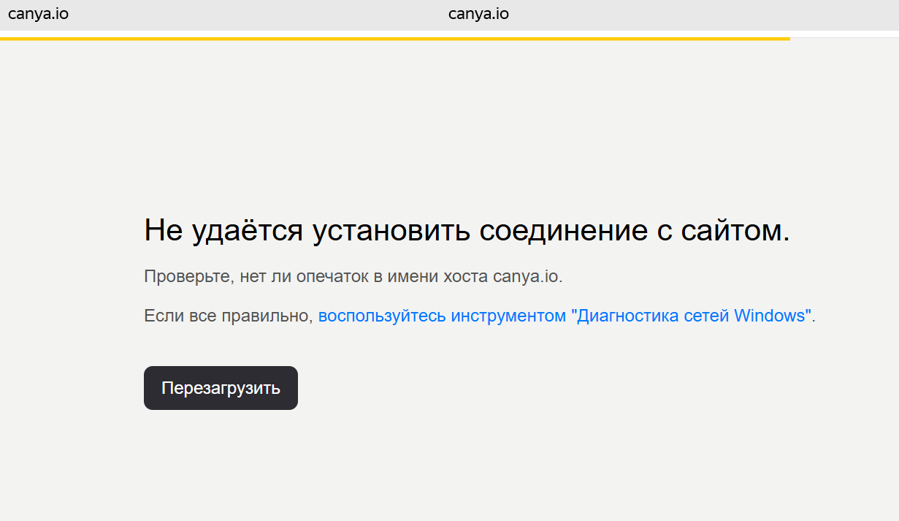899x521 pixels.
Task: Click the word "Windows" inside the blue link
Action: (770, 316)
